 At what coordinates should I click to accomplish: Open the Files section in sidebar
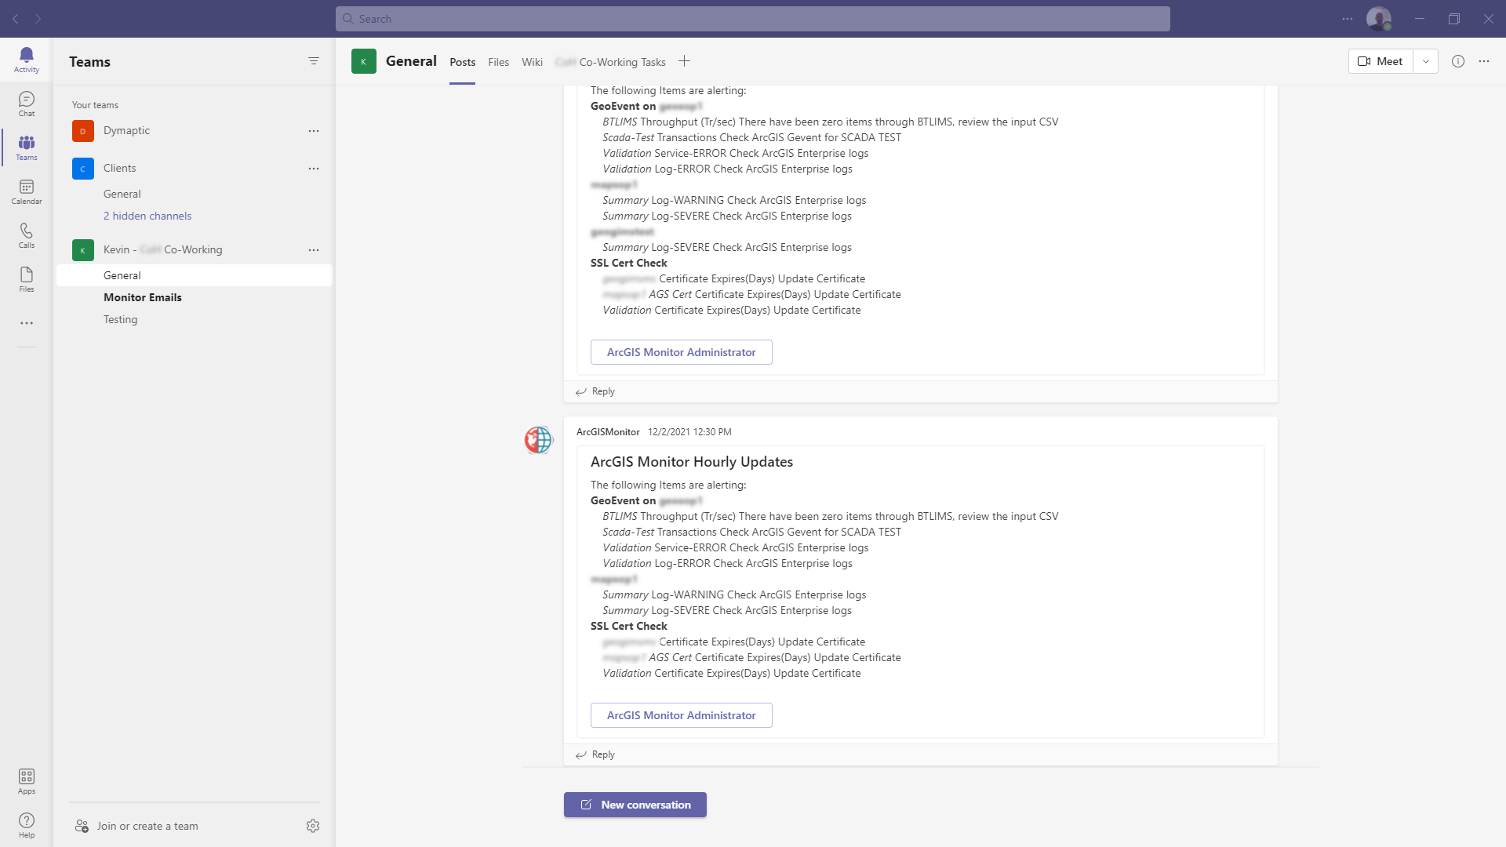[x=27, y=278]
